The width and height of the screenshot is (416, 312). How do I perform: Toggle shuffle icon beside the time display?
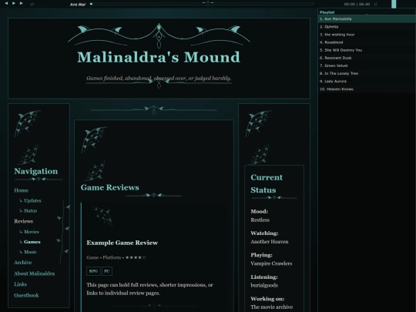click(375, 4)
